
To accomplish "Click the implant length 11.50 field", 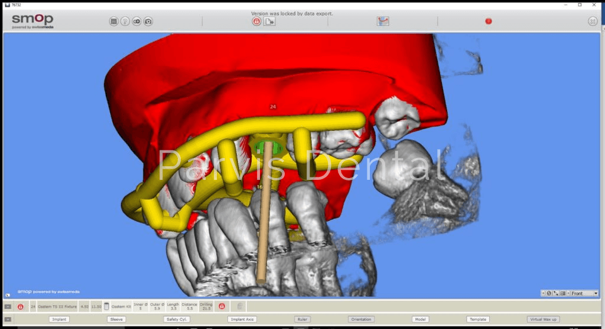I will pos(96,307).
